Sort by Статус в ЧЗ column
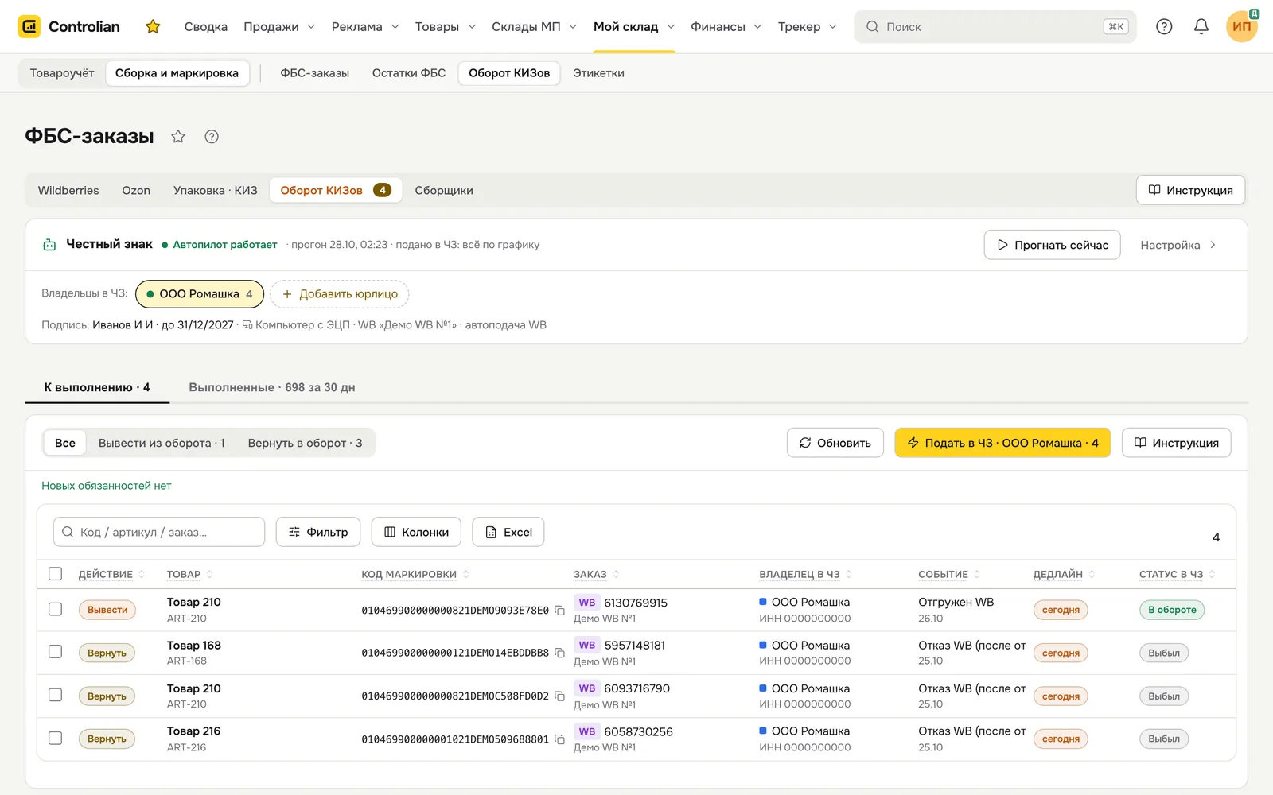 click(1177, 574)
